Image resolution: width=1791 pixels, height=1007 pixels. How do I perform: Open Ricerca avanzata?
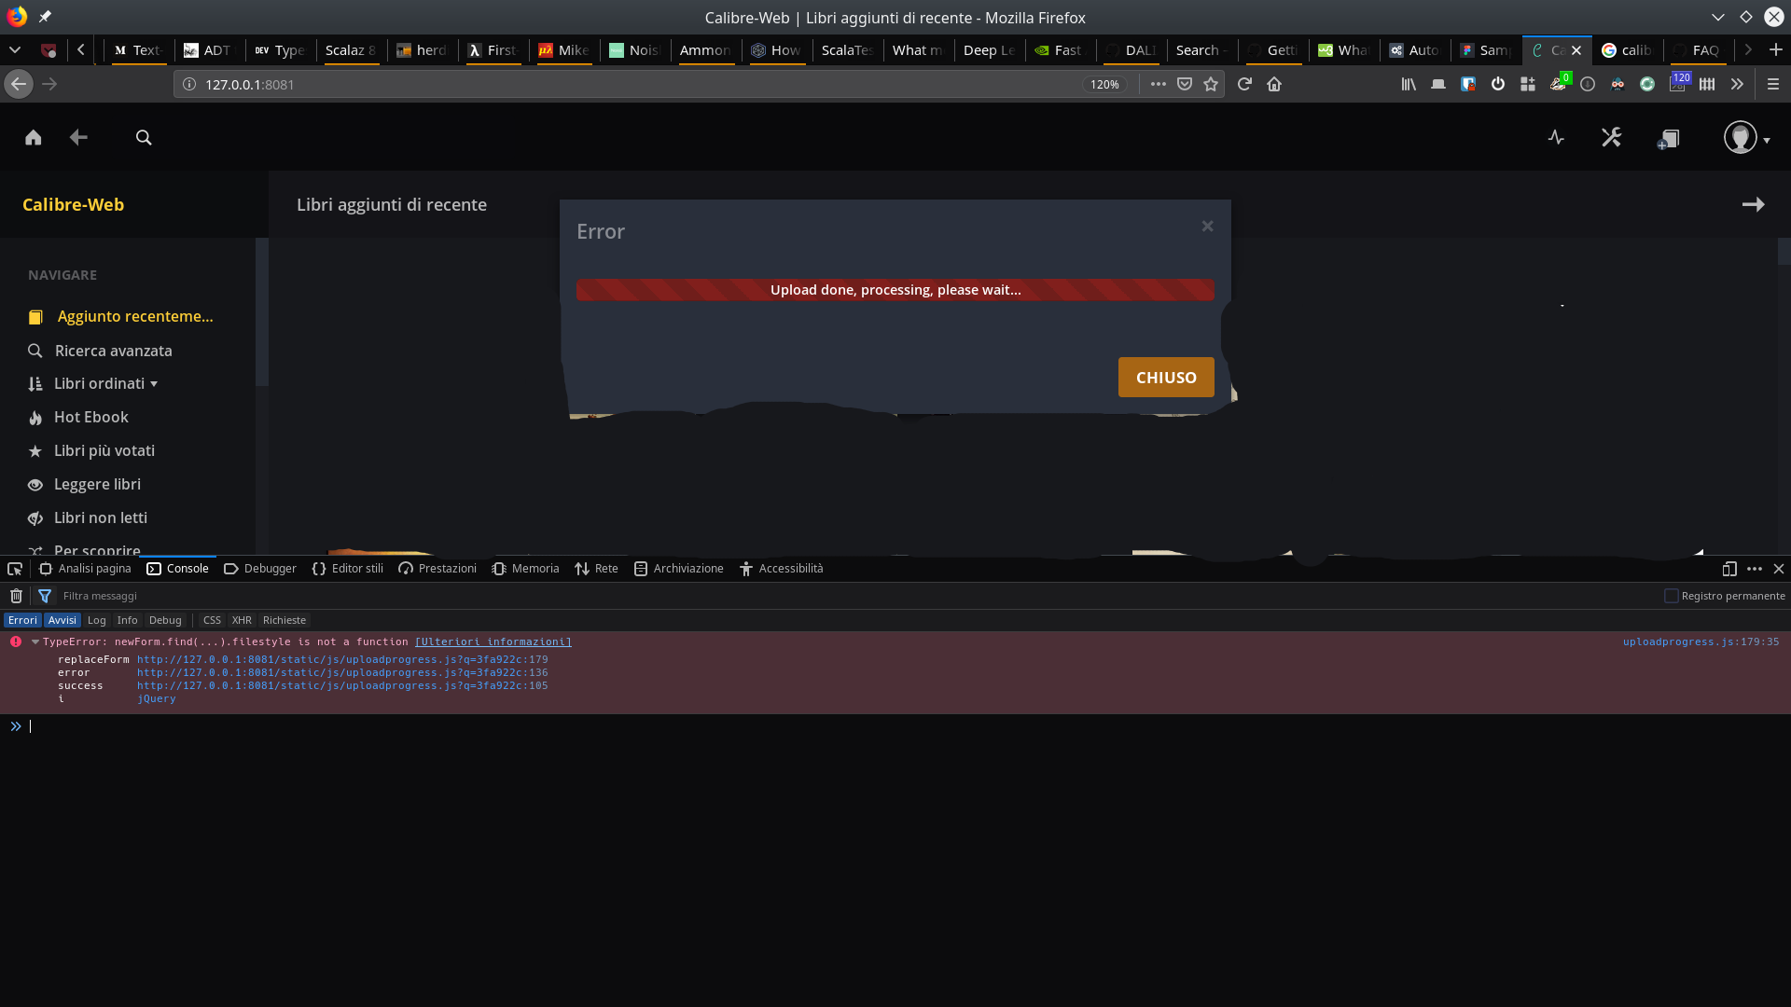click(101, 351)
